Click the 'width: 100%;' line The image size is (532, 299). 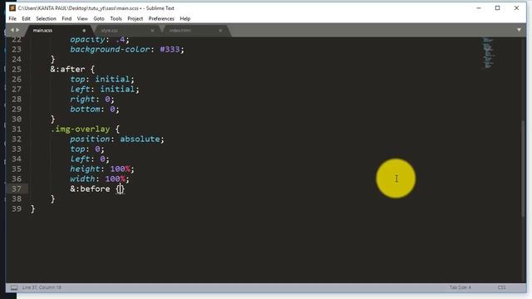pyautogui.click(x=100, y=179)
